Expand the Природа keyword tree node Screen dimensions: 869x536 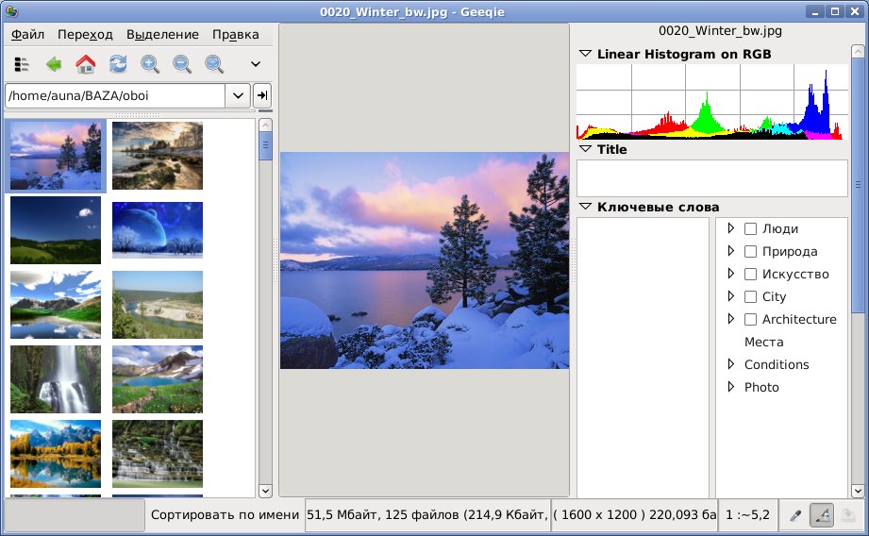731,251
